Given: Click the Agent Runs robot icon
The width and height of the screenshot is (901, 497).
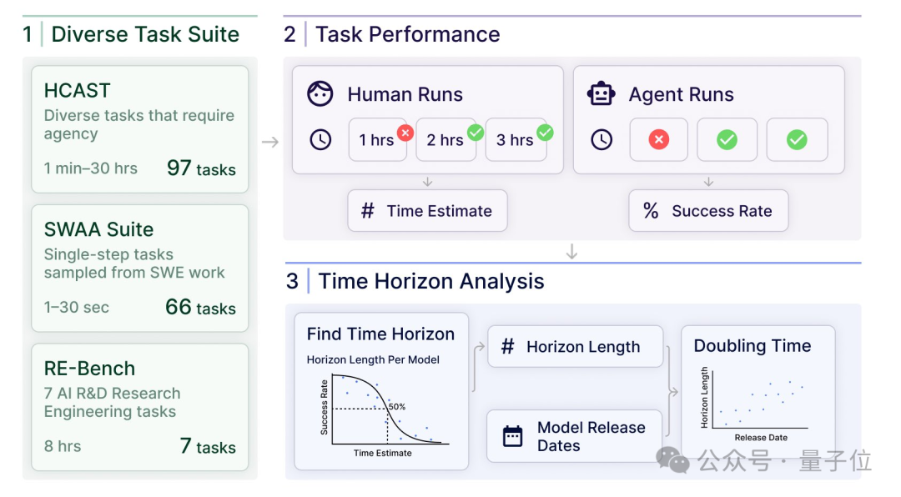Looking at the screenshot, I should click(601, 93).
